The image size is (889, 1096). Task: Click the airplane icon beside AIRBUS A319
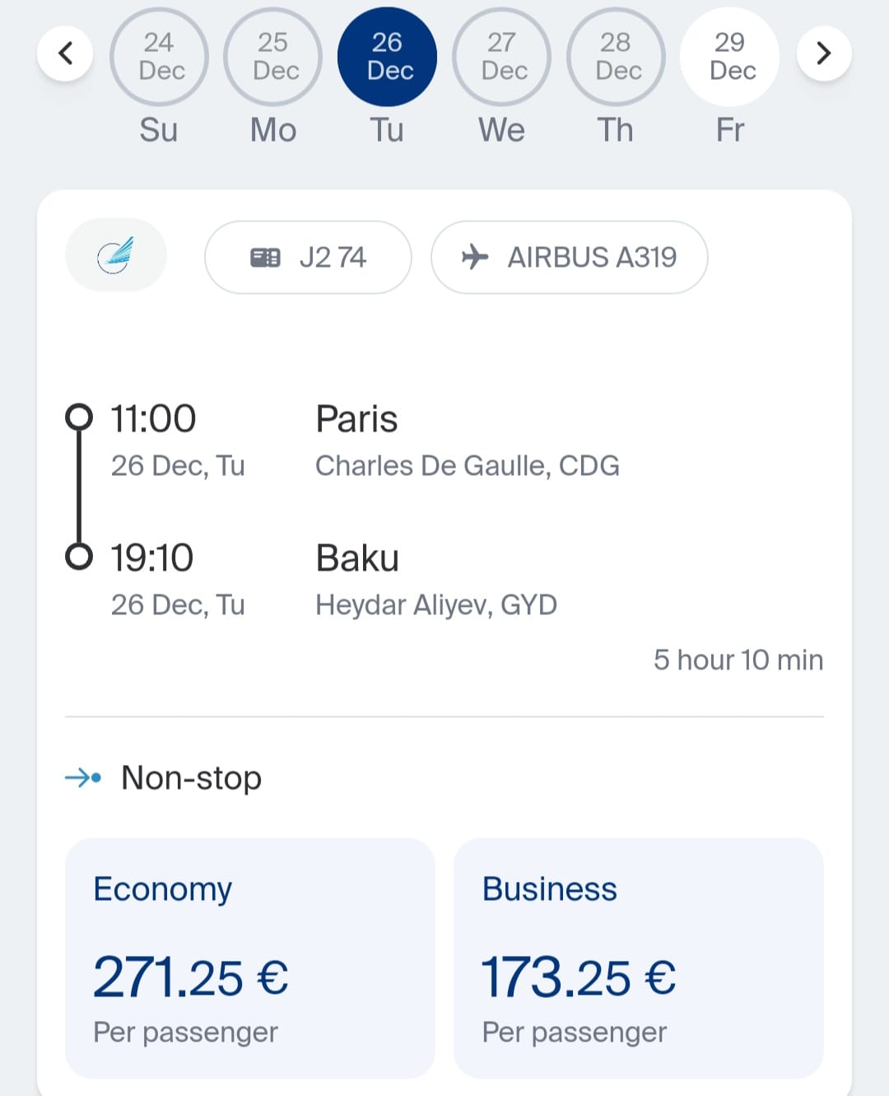pos(475,257)
